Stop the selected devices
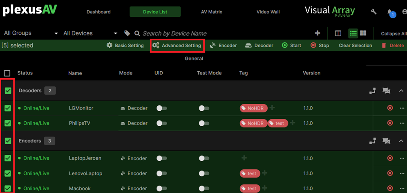 [x=320, y=46]
